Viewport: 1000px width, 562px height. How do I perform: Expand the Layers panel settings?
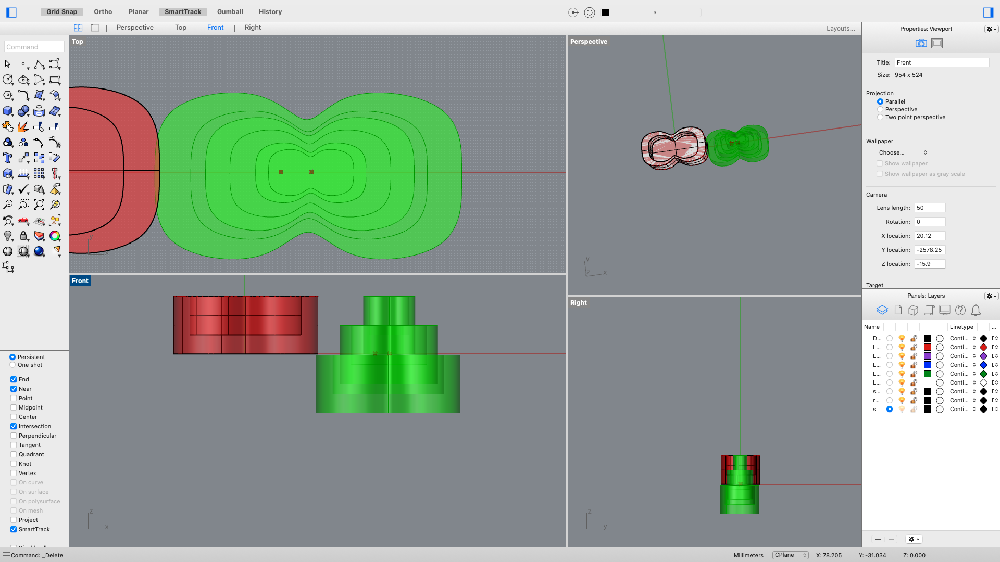(x=990, y=296)
